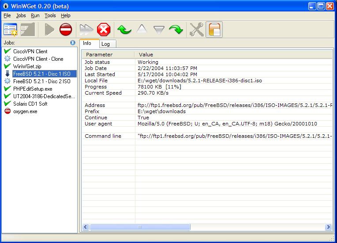The width and height of the screenshot is (337, 243).
Task: Select the Solaris CD1 Soft job
Action: [30, 104]
